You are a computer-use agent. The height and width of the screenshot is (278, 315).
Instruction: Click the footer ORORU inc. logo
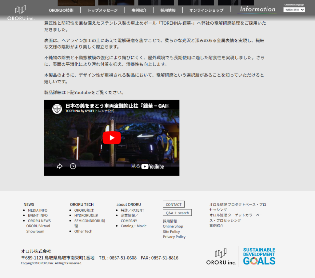pyautogui.click(x=221, y=256)
